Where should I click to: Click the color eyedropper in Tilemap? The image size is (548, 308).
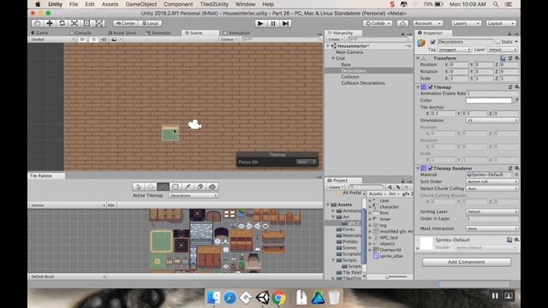pos(515,100)
